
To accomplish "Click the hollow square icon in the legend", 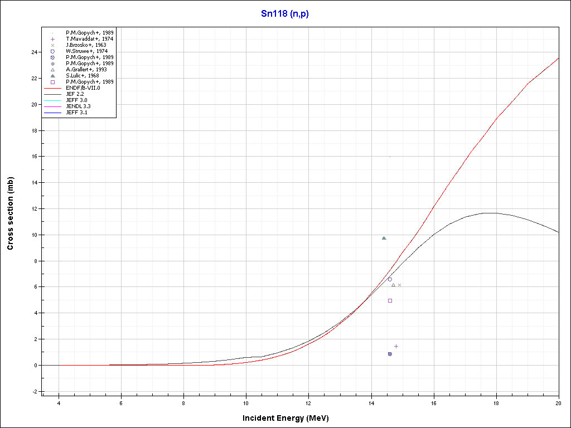I will [x=52, y=82].
